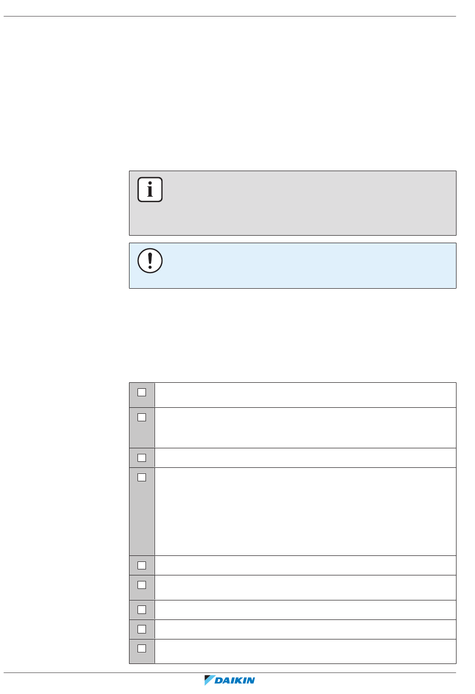Tick the second checklist checkbox
The image size is (475, 694).
(x=142, y=417)
